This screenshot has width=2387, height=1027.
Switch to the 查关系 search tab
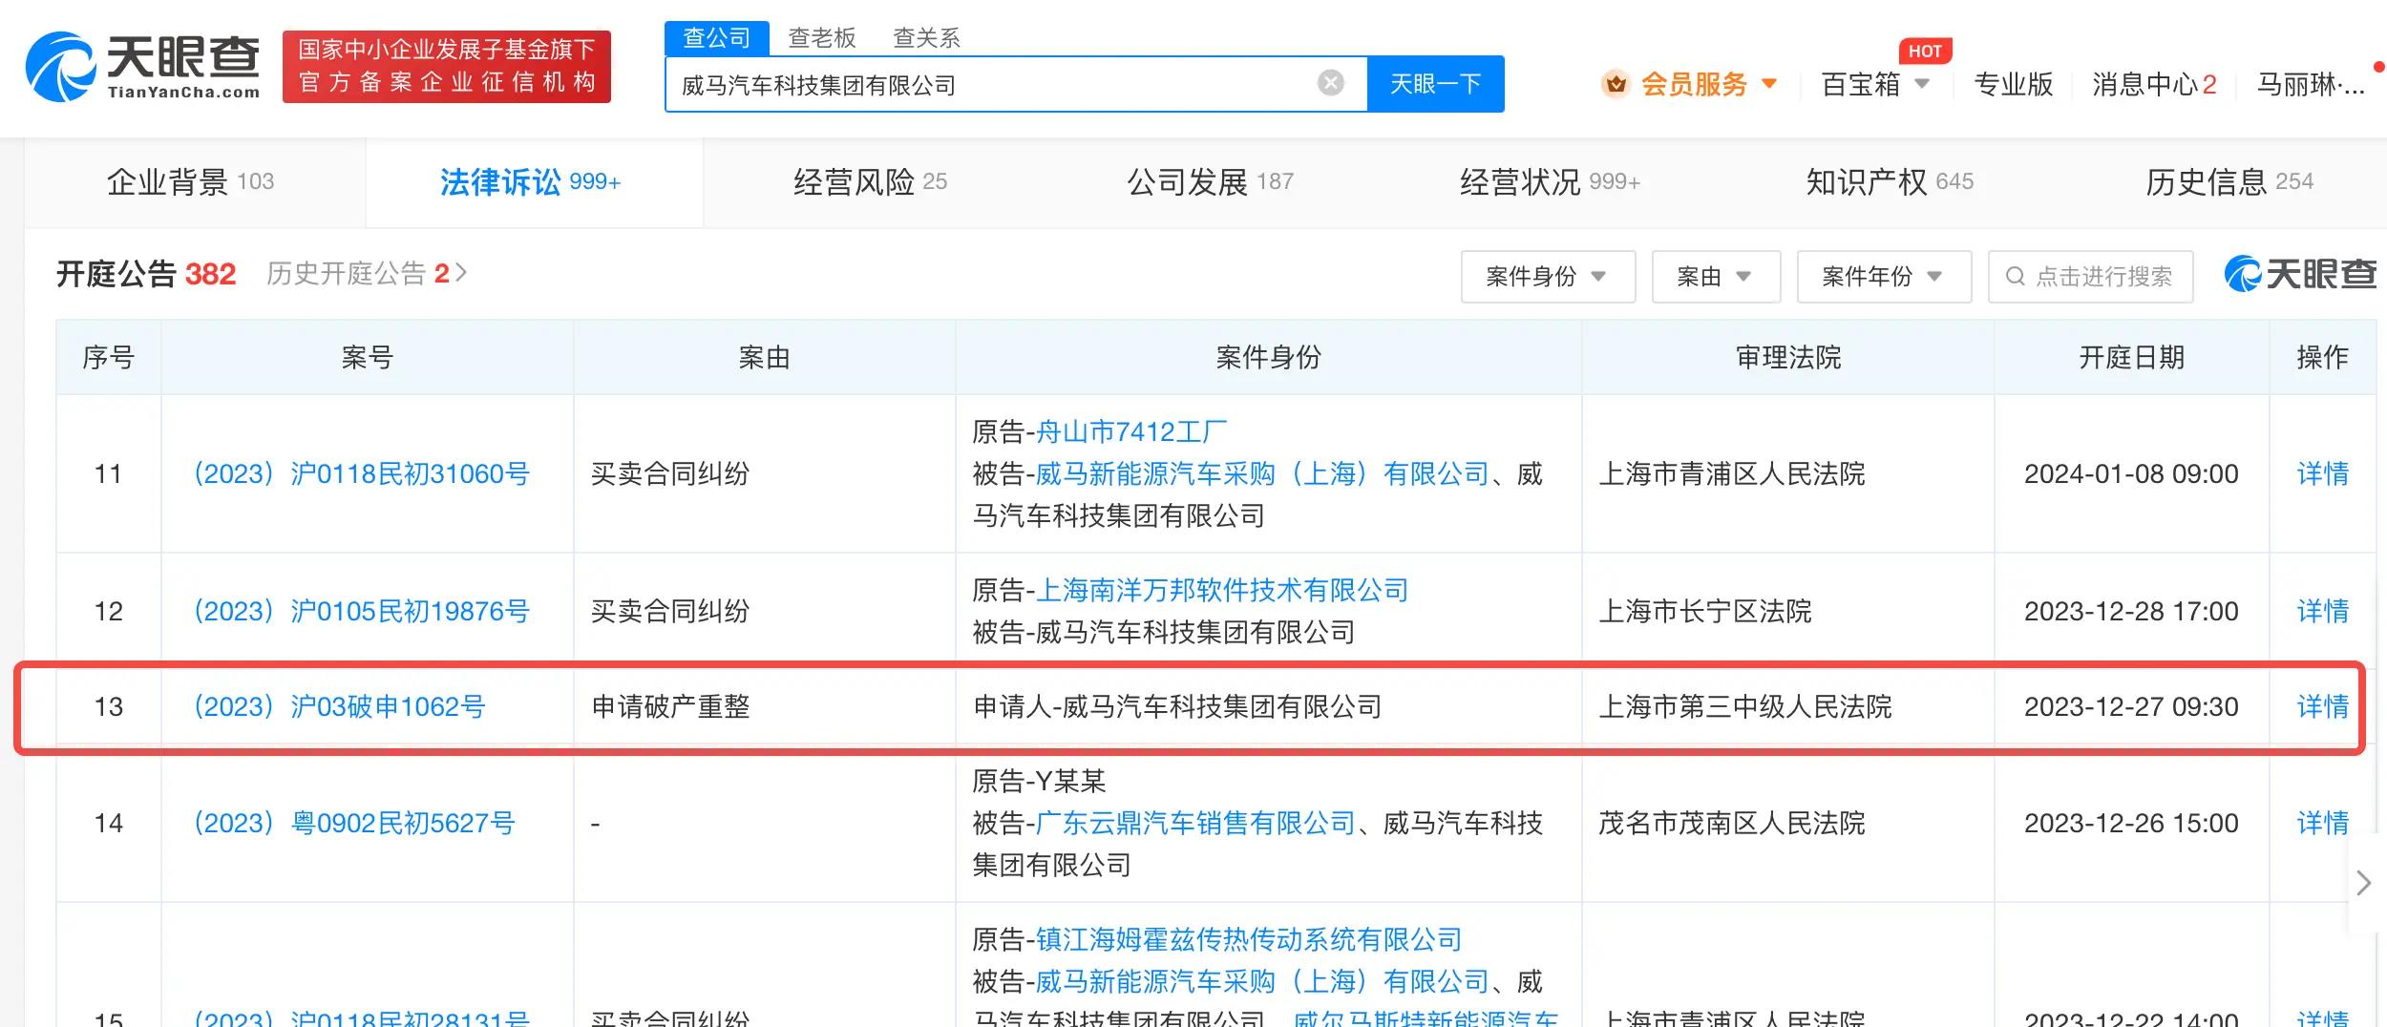click(x=926, y=38)
